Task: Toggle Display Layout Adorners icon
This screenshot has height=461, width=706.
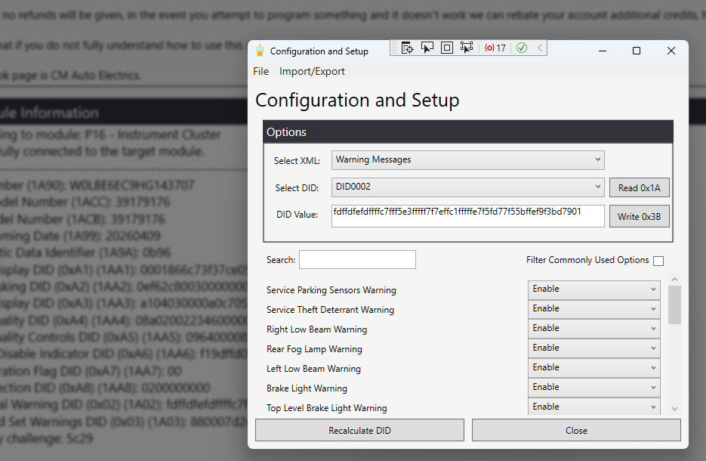Action: click(447, 48)
